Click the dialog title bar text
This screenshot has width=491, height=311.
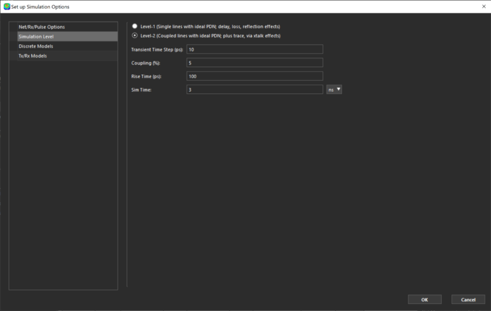point(40,6)
